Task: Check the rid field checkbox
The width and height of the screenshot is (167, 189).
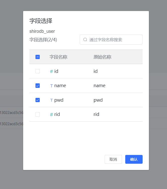Action: 37,114
